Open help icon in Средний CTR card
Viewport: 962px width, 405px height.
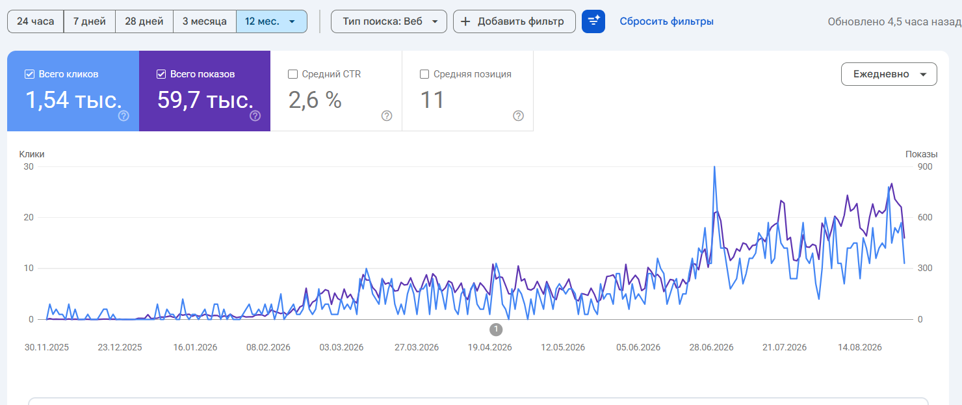click(x=387, y=116)
